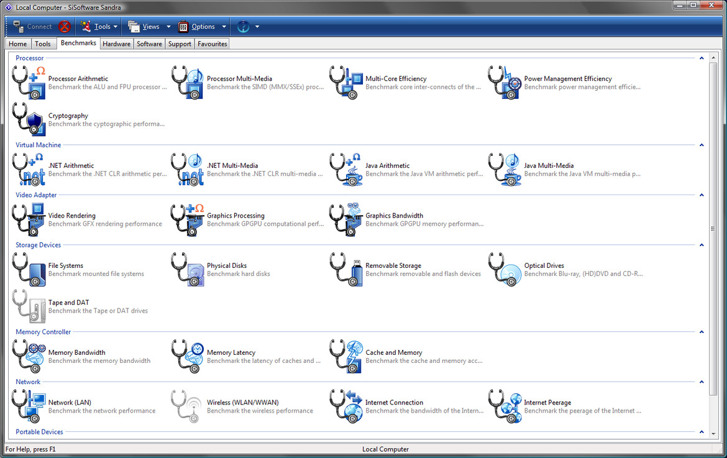Open the Processor Arithmetic benchmark icon
The height and width of the screenshot is (458, 727).
coord(29,83)
